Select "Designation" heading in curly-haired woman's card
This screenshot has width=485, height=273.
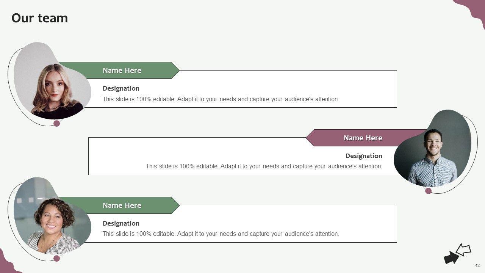[121, 223]
